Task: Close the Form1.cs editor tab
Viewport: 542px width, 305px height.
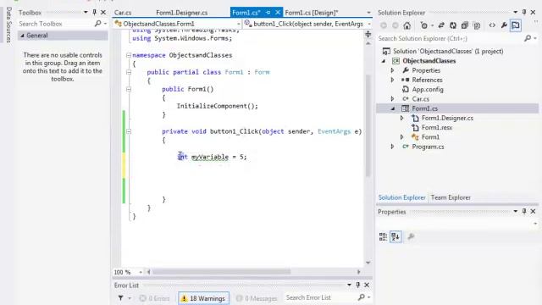Action: 278,13
